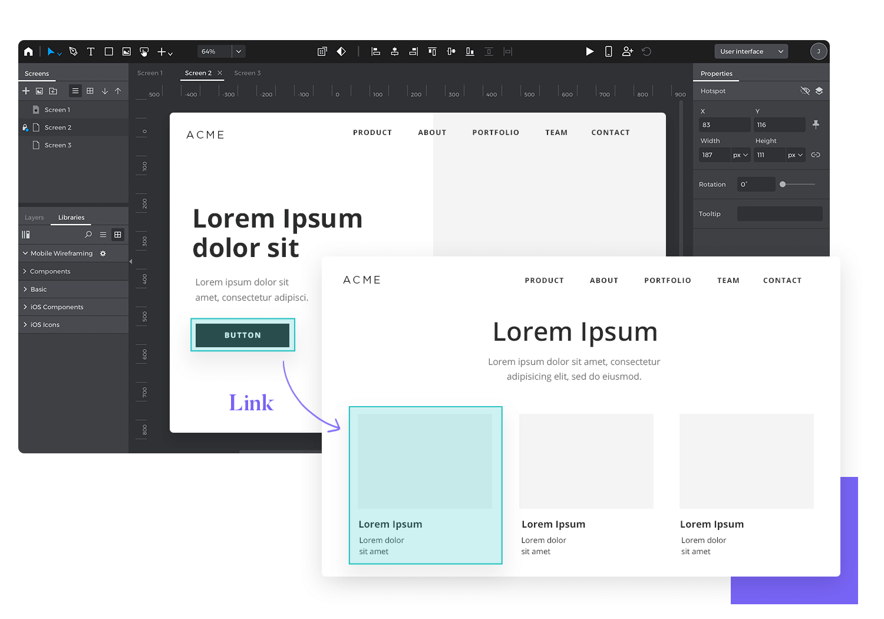Add screen from image in Screens panel
This screenshot has width=884, height=619.
[39, 91]
